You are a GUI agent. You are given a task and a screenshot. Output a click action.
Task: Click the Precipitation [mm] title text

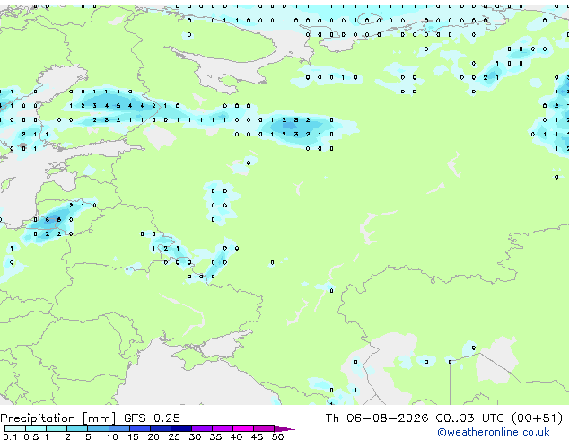click(x=57, y=418)
